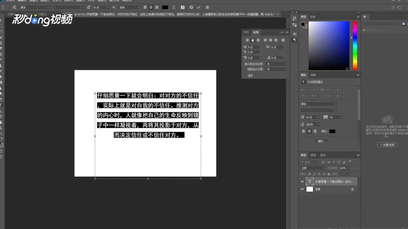Toggle text orientation in options bar
Viewport: 408px width, 229px height.
tap(14, 7)
